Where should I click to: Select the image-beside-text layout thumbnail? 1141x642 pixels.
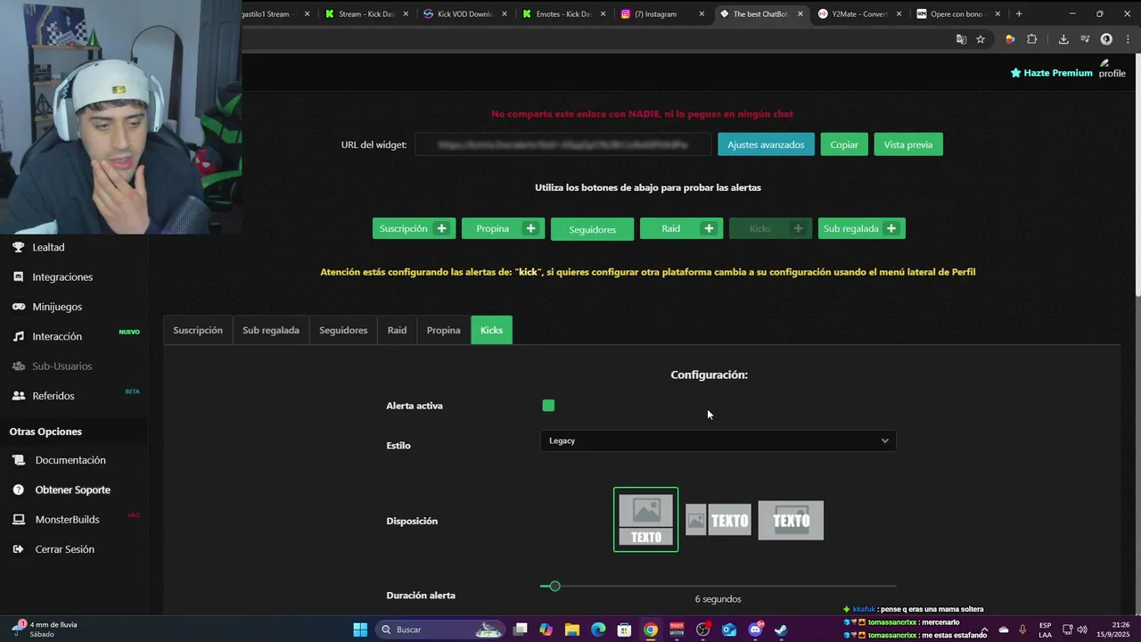pyautogui.click(x=718, y=520)
